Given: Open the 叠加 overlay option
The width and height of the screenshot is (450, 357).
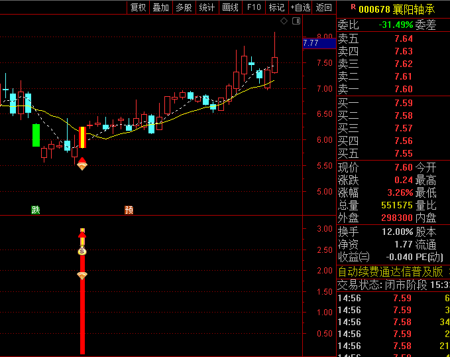Looking at the screenshot, I should (160, 7).
